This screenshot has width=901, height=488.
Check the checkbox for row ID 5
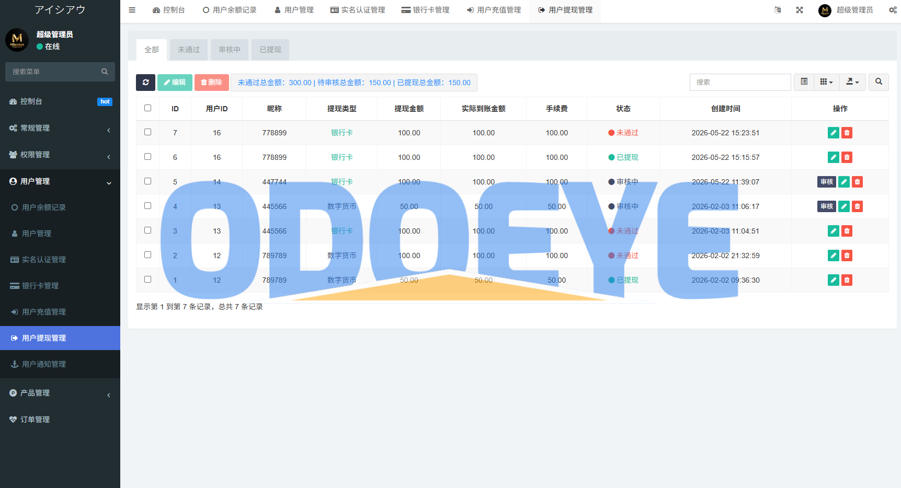(147, 181)
